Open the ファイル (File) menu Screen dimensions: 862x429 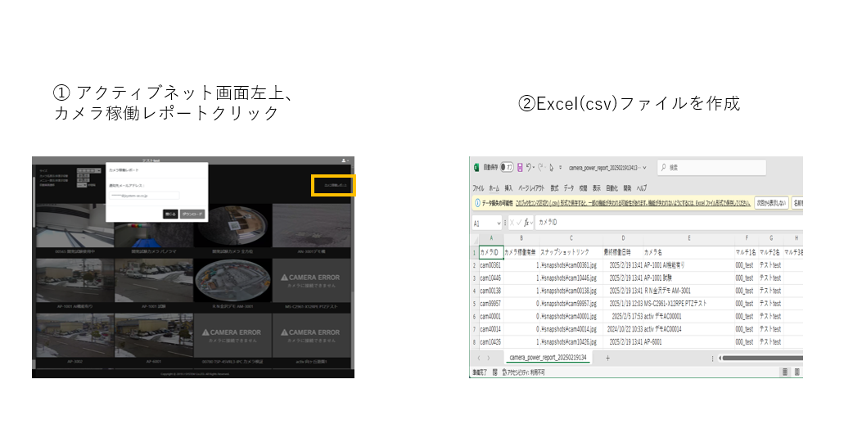[x=478, y=188]
